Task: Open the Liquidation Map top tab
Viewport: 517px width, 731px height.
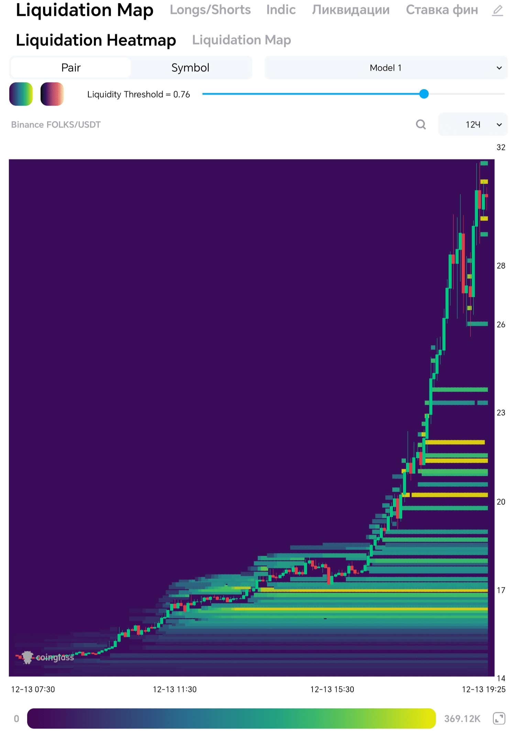Action: (85, 10)
